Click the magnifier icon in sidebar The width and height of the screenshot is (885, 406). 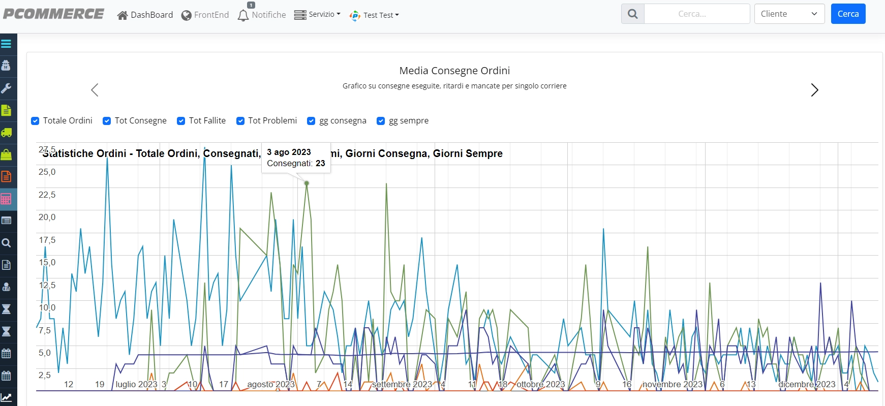(x=6, y=243)
